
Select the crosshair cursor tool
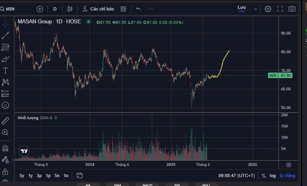[5, 24]
